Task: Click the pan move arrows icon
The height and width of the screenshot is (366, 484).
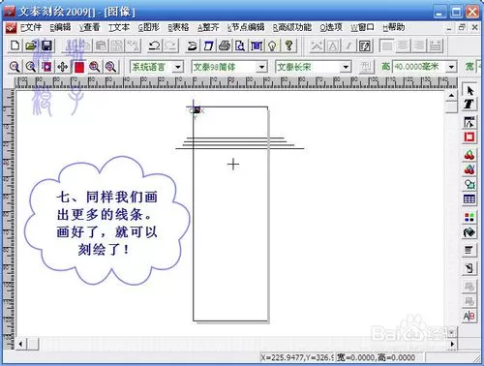Action: pos(63,67)
